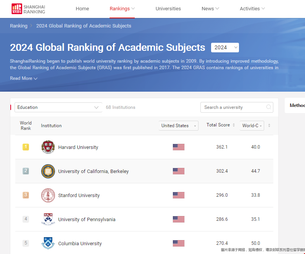The width and height of the screenshot is (305, 254).
Task: Click Pennsylvania total score 286.6
Action: tap(222, 219)
